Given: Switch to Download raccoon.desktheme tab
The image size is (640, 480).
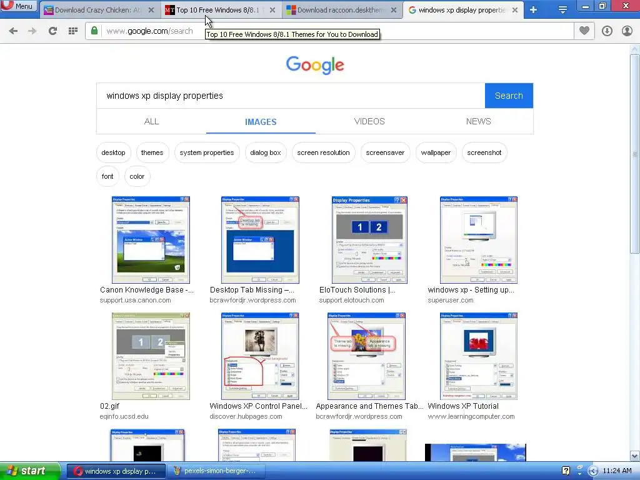Looking at the screenshot, I should pyautogui.click(x=340, y=10).
